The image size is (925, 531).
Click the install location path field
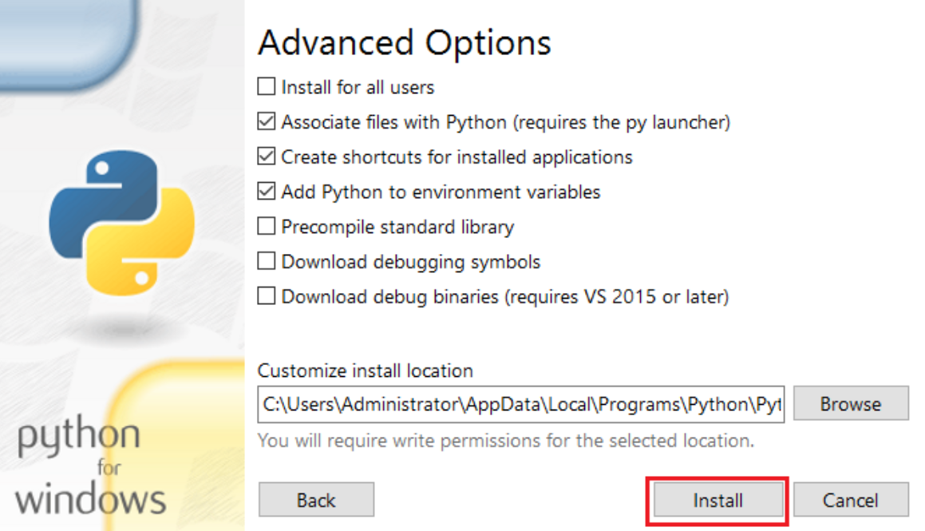point(521,405)
